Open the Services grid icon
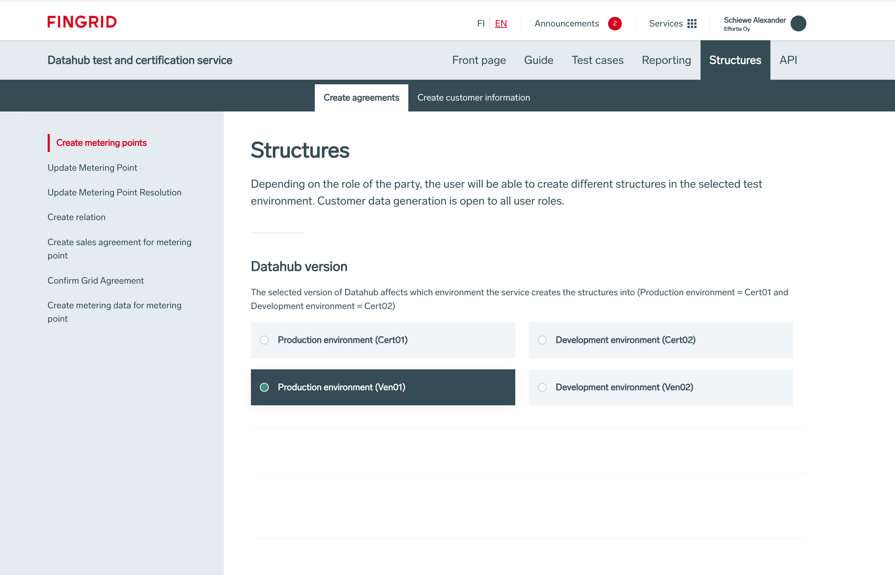895x575 pixels. tap(692, 24)
